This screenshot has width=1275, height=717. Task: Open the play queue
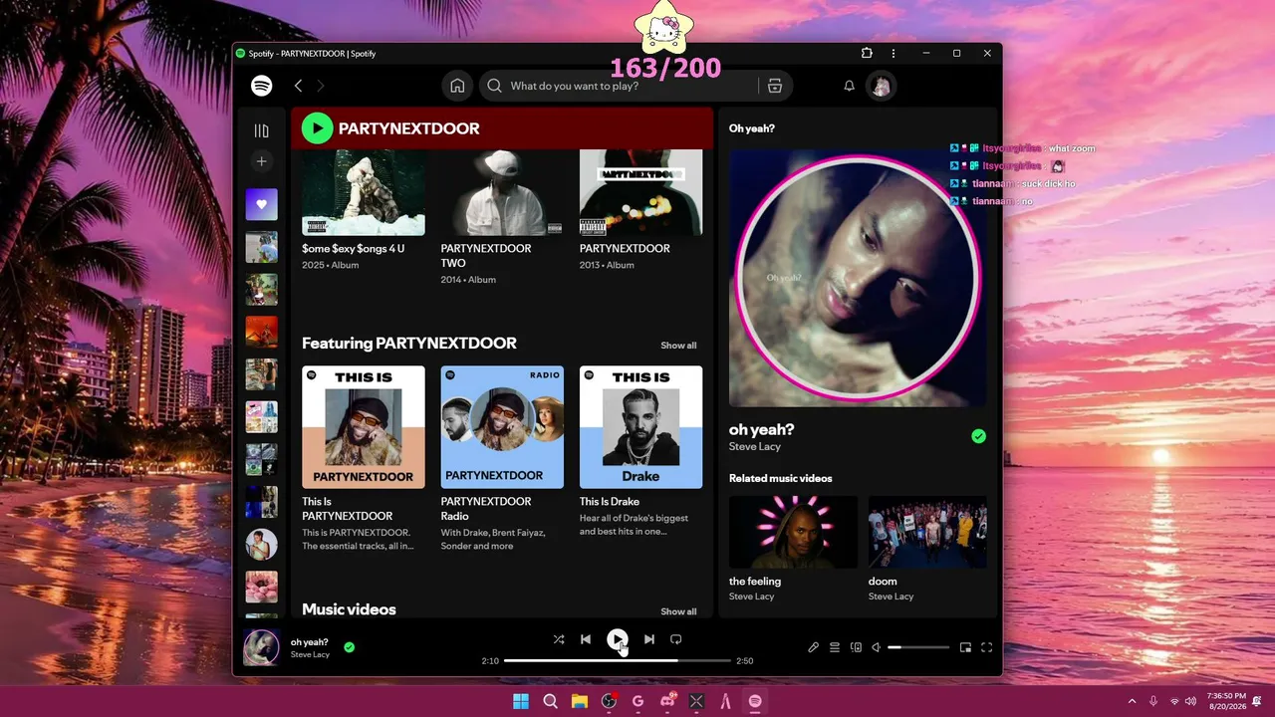pyautogui.click(x=835, y=647)
